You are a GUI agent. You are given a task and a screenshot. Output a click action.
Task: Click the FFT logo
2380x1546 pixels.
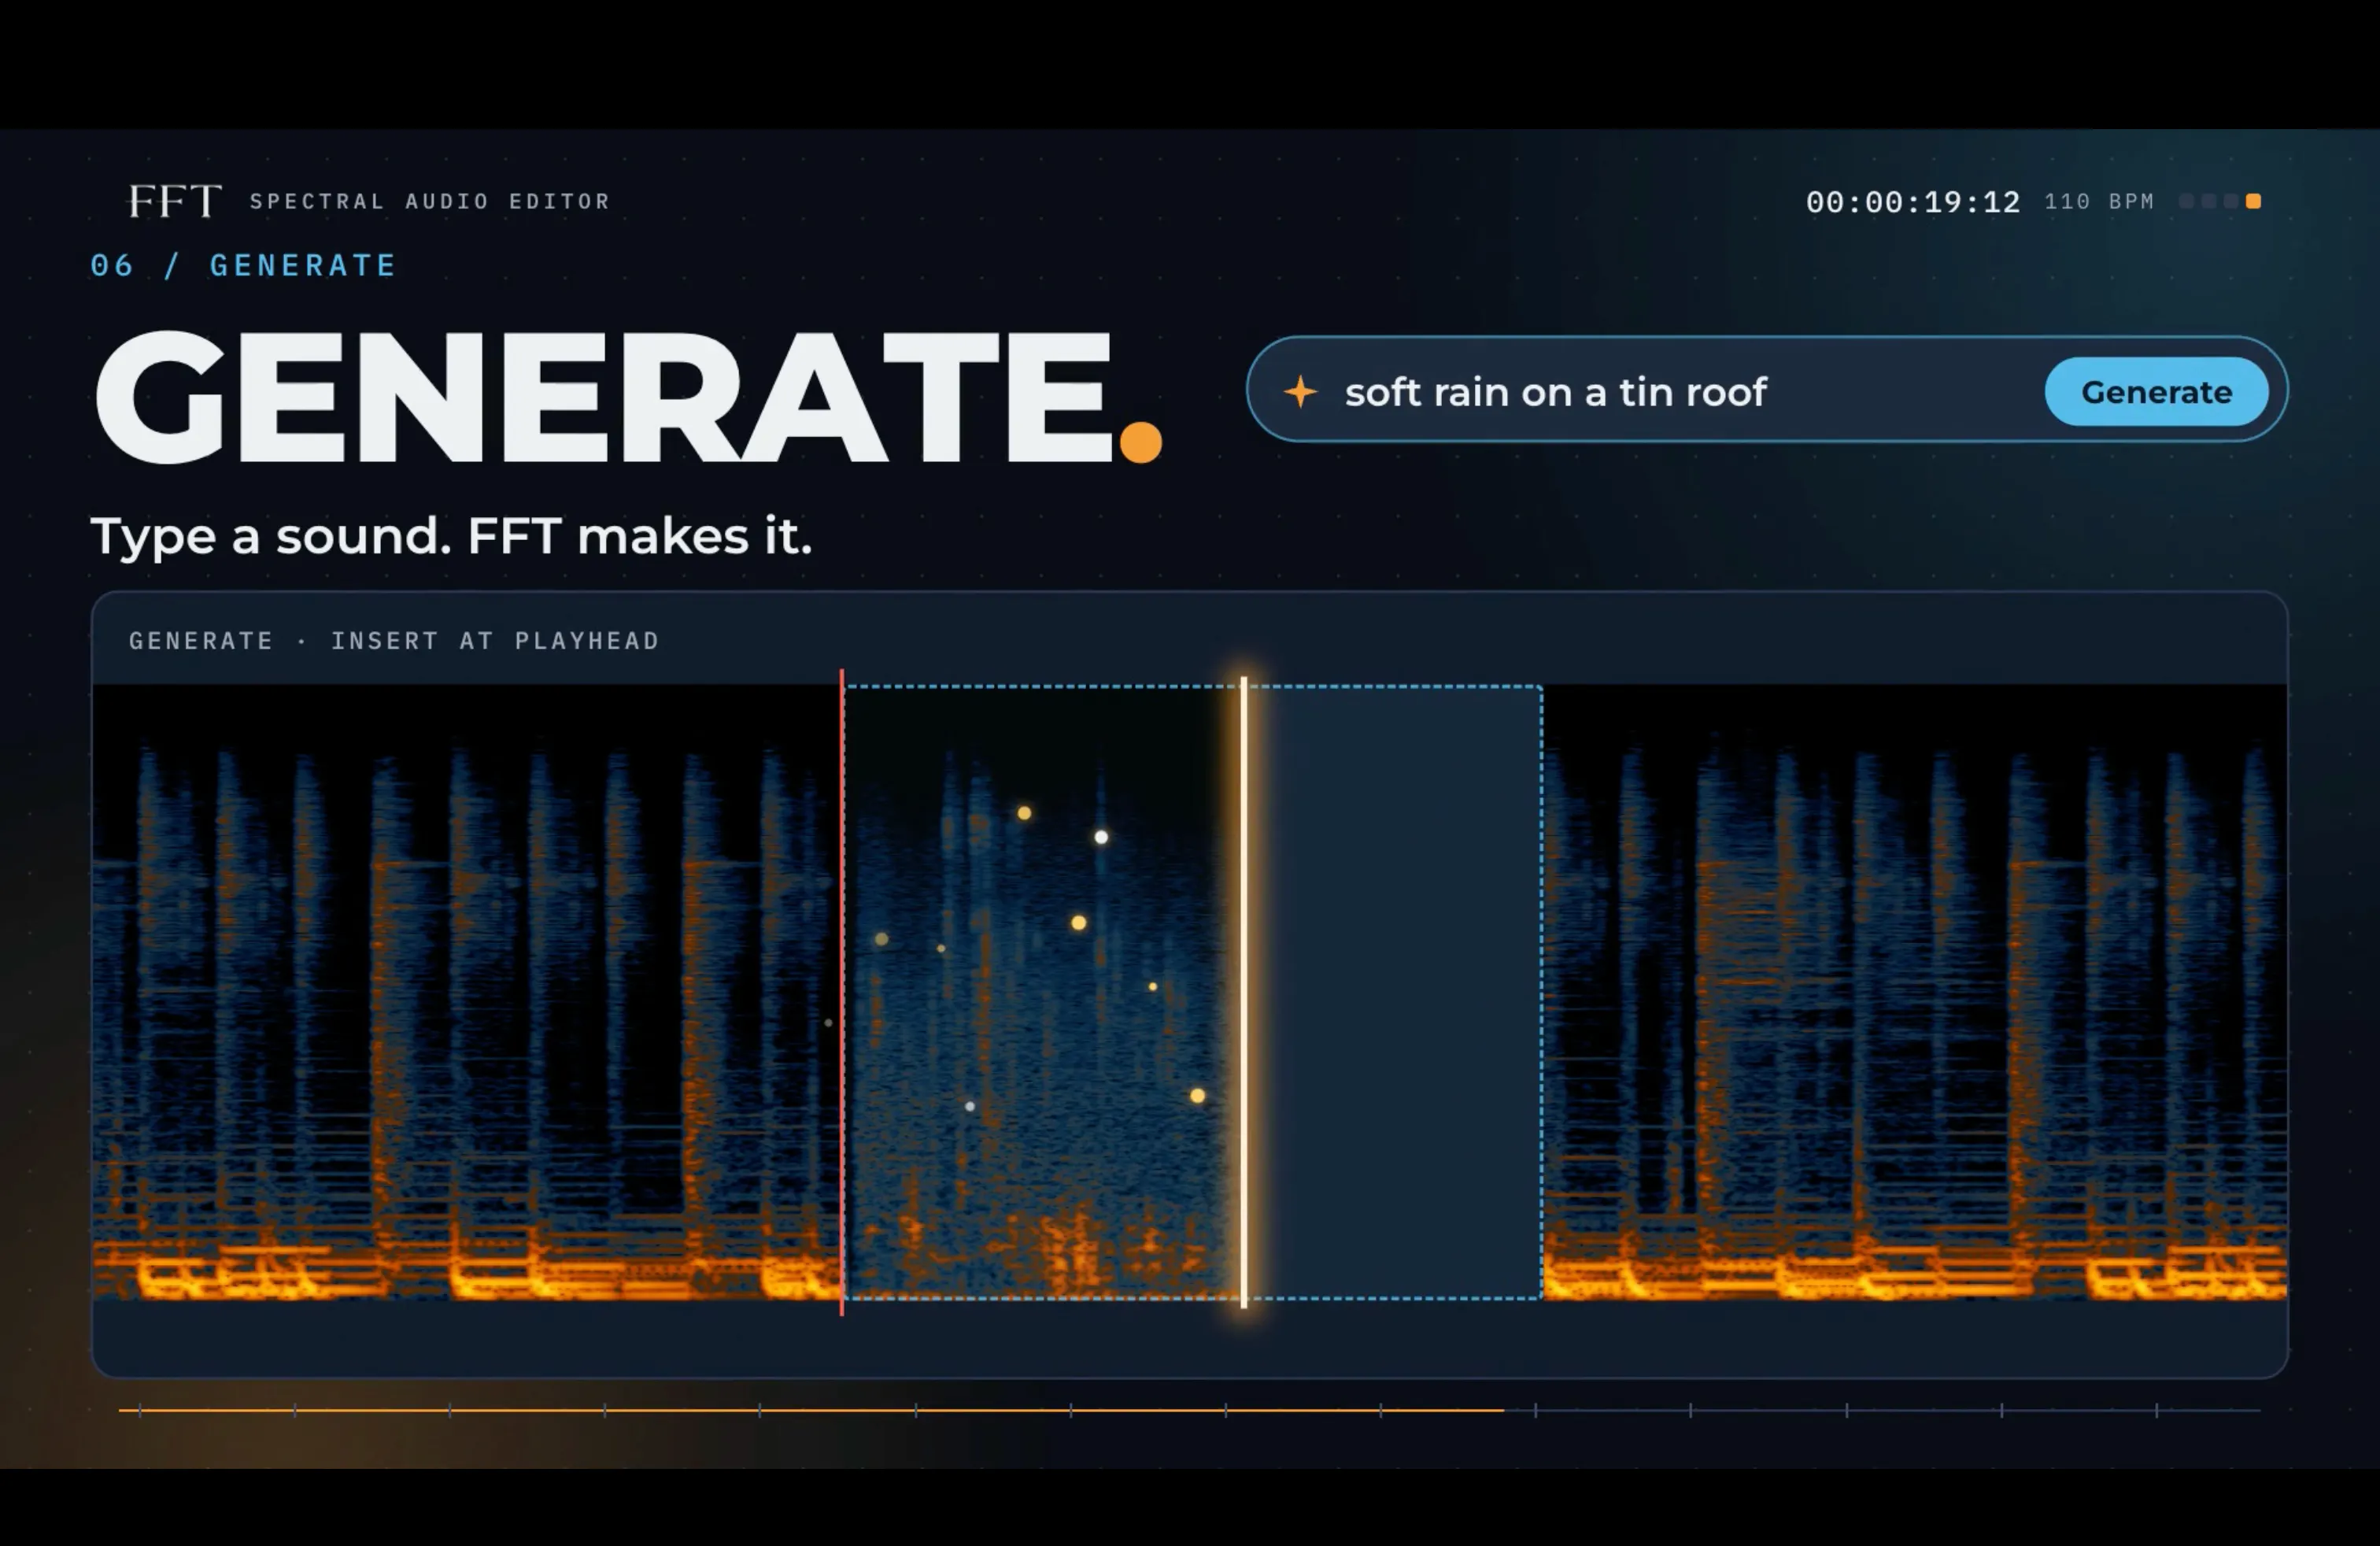(174, 201)
